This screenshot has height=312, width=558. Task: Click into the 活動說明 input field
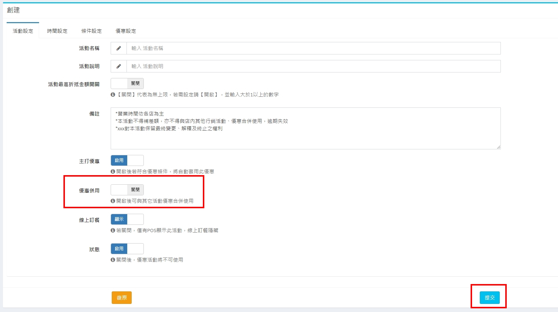(313, 66)
